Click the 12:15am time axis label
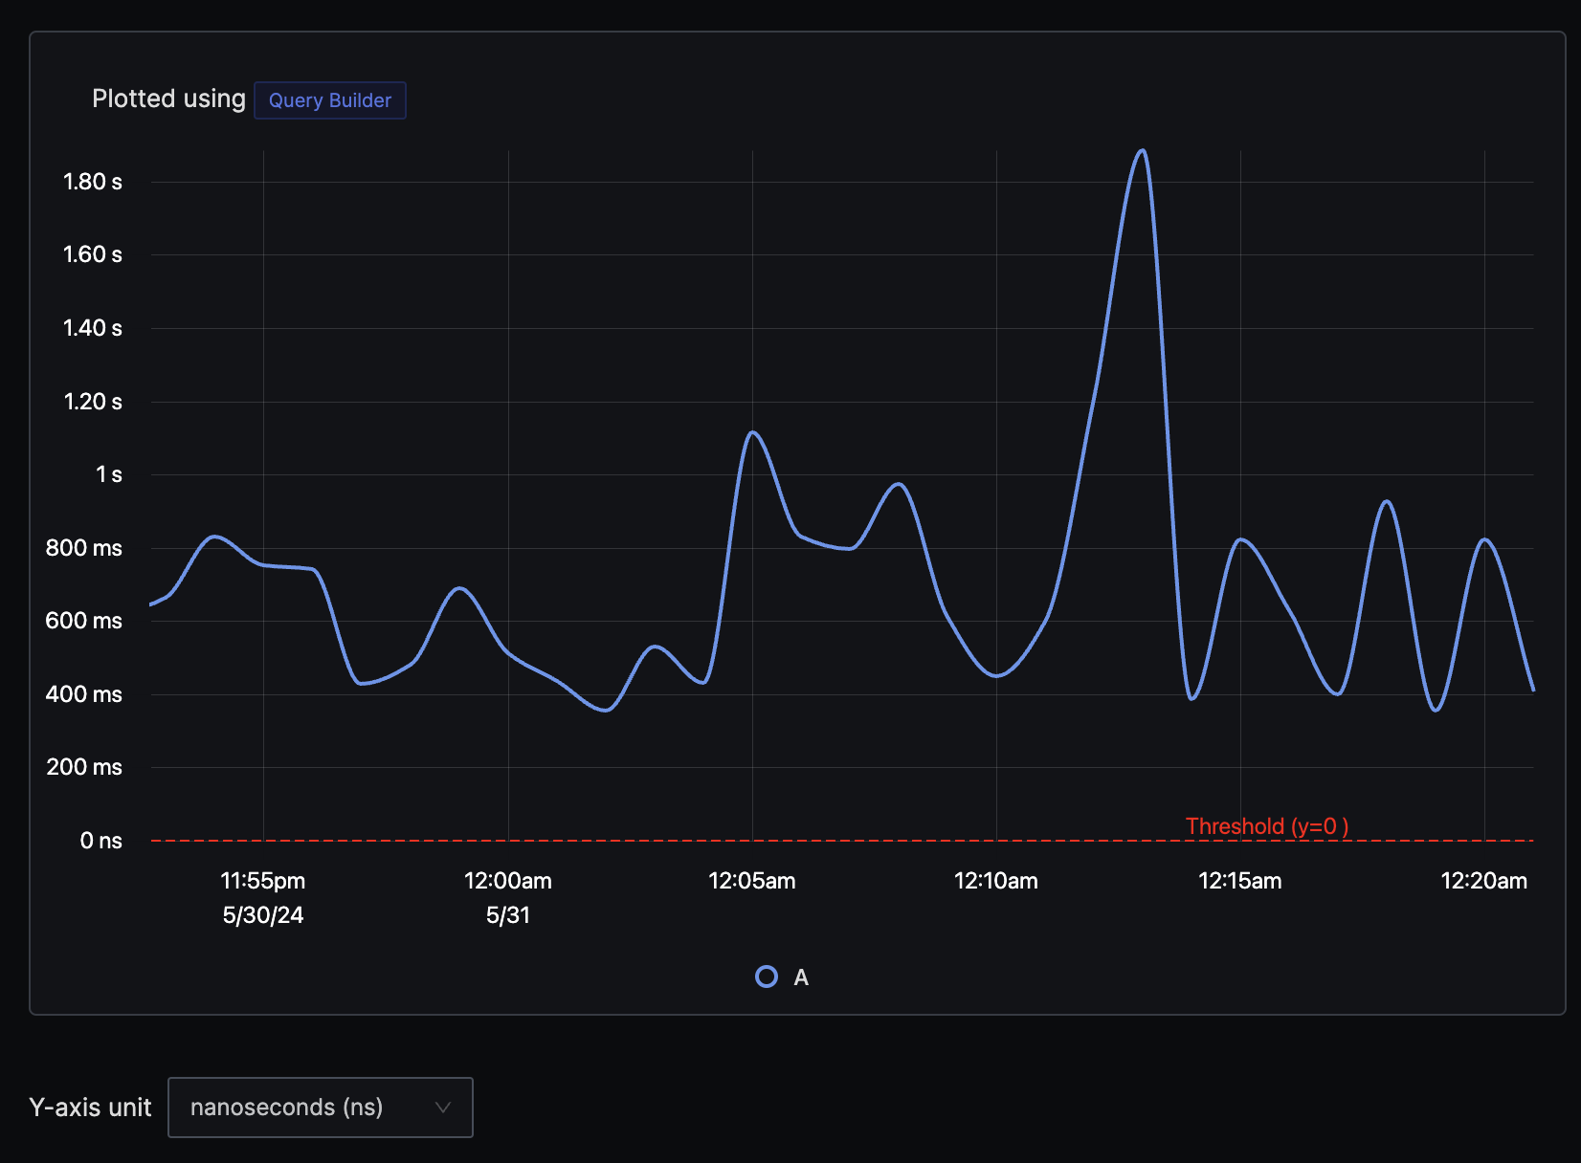1581x1163 pixels. point(1240,881)
